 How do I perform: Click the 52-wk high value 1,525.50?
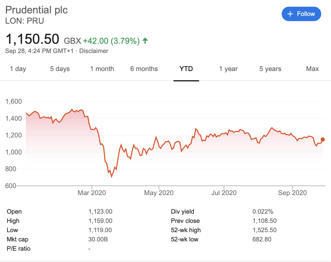click(x=265, y=230)
